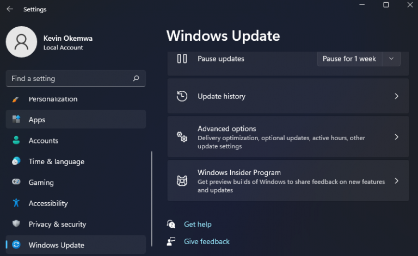Click the Pause updates label
418x256 pixels.
[x=221, y=59]
